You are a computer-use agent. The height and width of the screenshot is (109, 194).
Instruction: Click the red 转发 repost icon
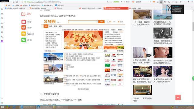coord(24,22)
